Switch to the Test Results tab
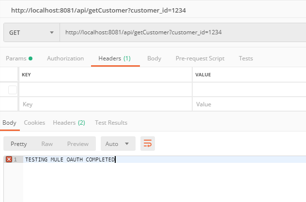 coord(111,123)
